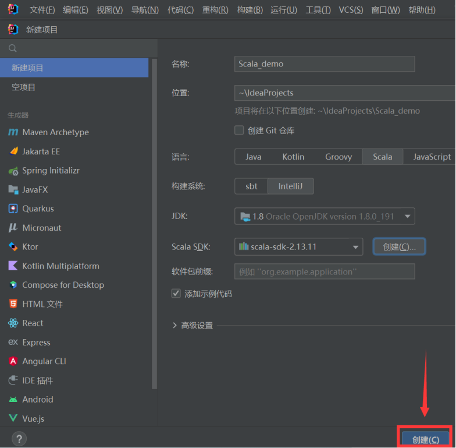Select New Project in left list
Image resolution: width=456 pixels, height=448 pixels.
74,68
